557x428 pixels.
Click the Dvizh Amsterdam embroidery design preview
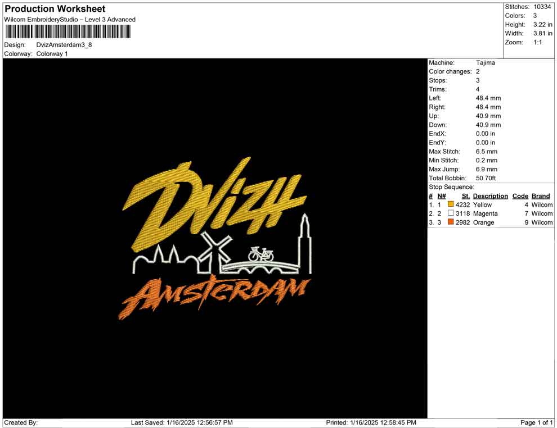coord(215,238)
